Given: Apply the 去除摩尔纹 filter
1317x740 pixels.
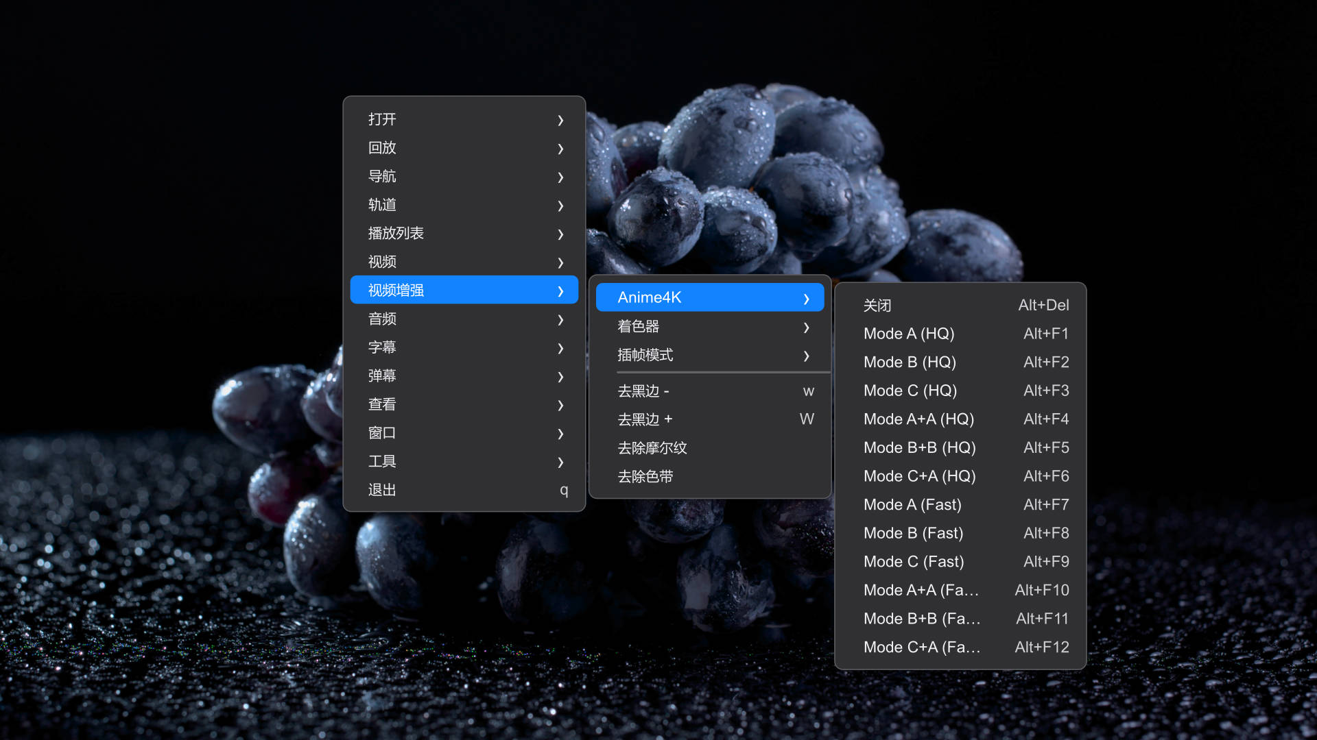Looking at the screenshot, I should pos(710,448).
